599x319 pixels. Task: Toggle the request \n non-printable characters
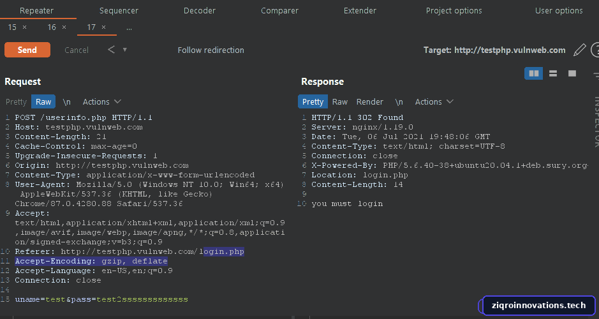click(x=67, y=101)
